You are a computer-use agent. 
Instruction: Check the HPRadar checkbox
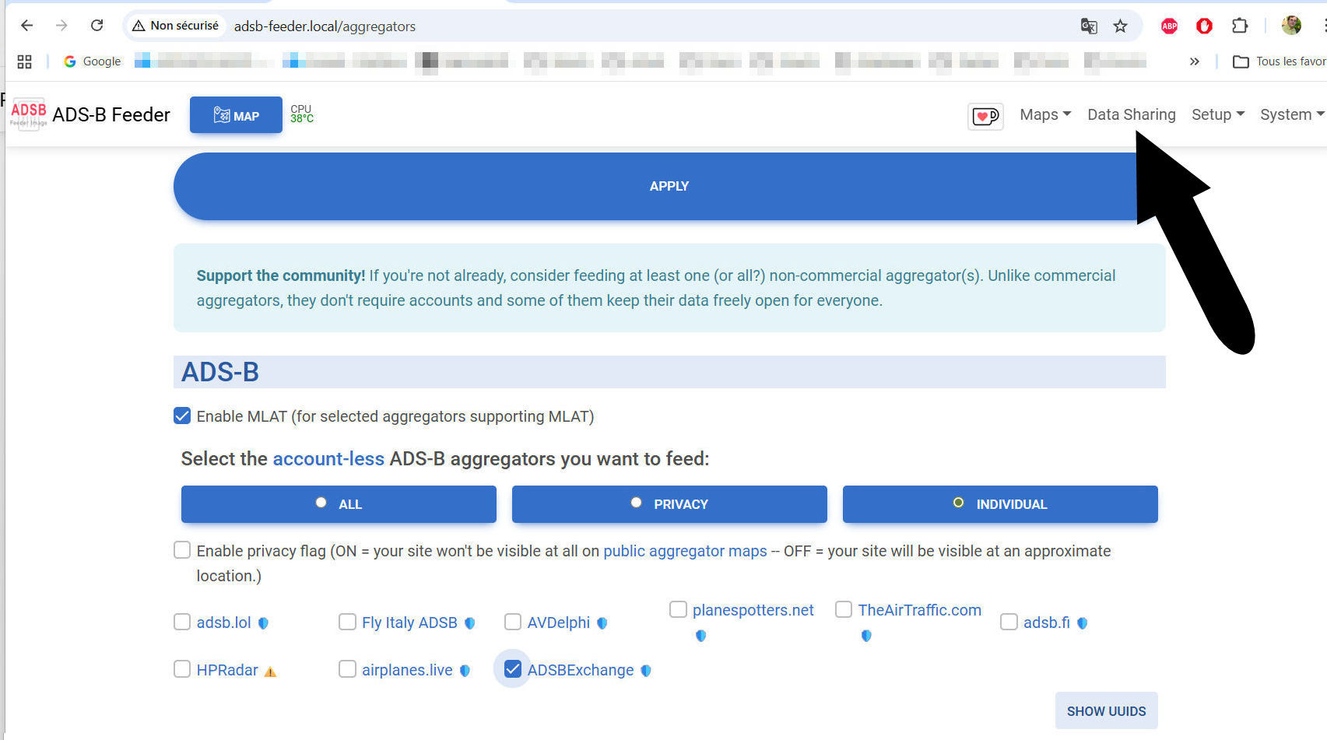coord(182,669)
